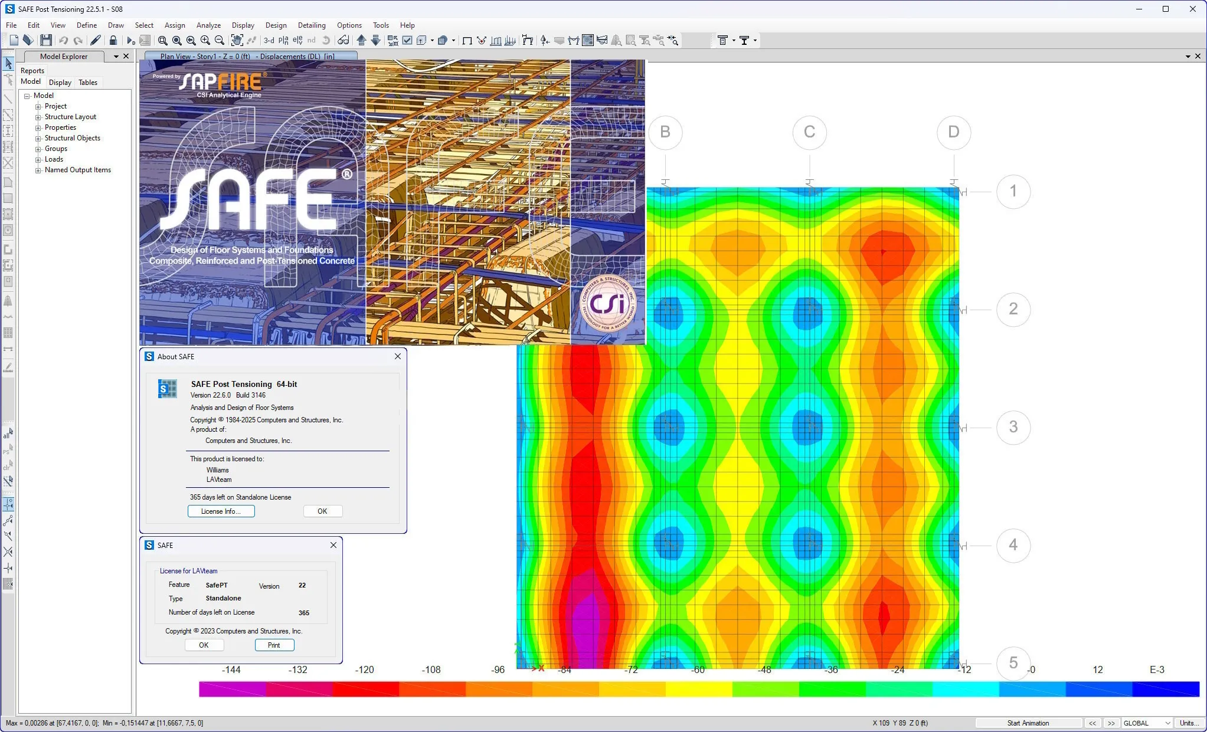1207x732 pixels.
Task: Expand the Project tree node
Action: [38, 107]
